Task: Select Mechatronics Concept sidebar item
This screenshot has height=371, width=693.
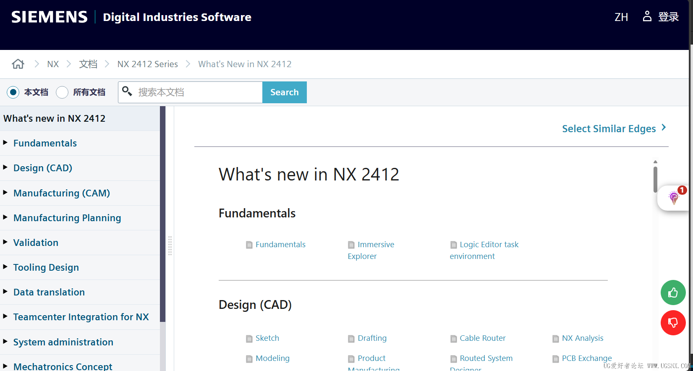Action: coord(63,366)
